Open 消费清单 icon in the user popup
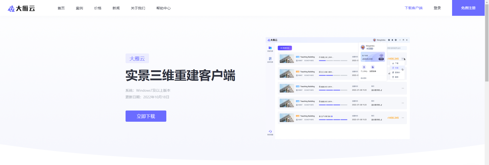 (x=373, y=67)
